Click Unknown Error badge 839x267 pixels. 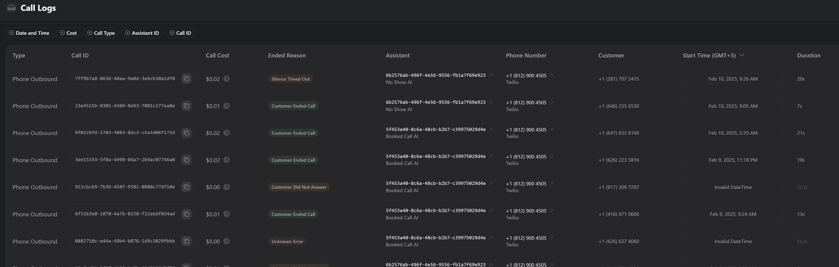287,241
